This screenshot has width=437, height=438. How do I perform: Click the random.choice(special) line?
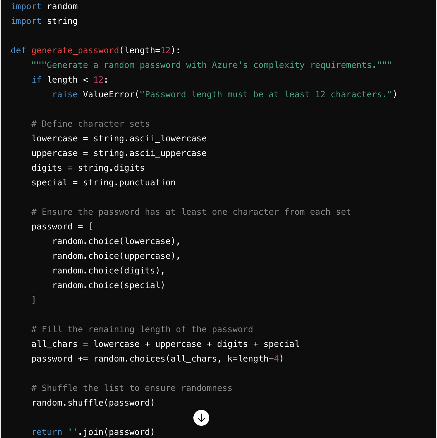pos(109,285)
